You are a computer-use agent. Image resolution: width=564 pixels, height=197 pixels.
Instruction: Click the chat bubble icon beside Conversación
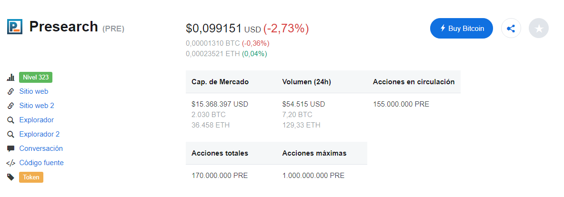11,148
